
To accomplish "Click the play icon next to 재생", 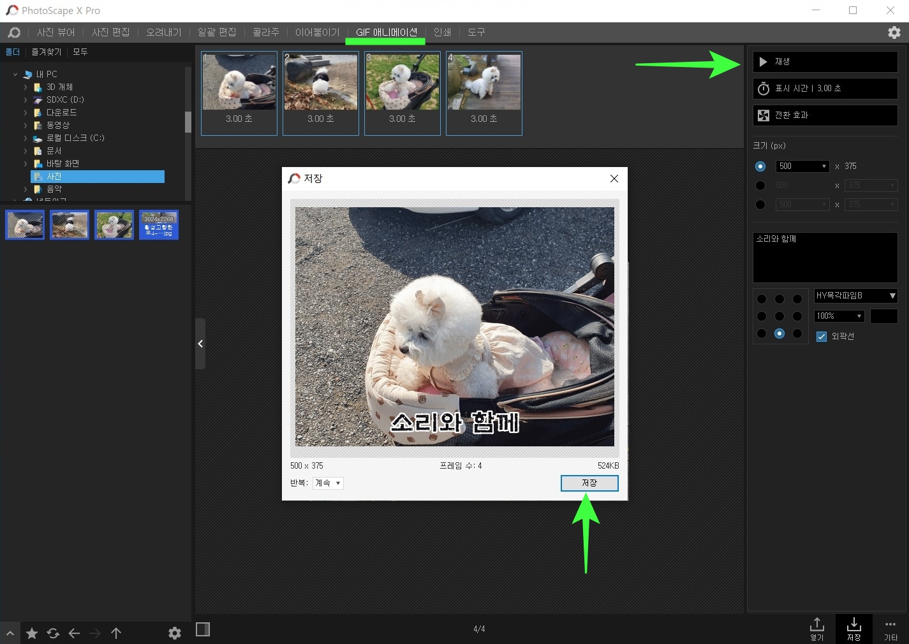I will [x=764, y=62].
